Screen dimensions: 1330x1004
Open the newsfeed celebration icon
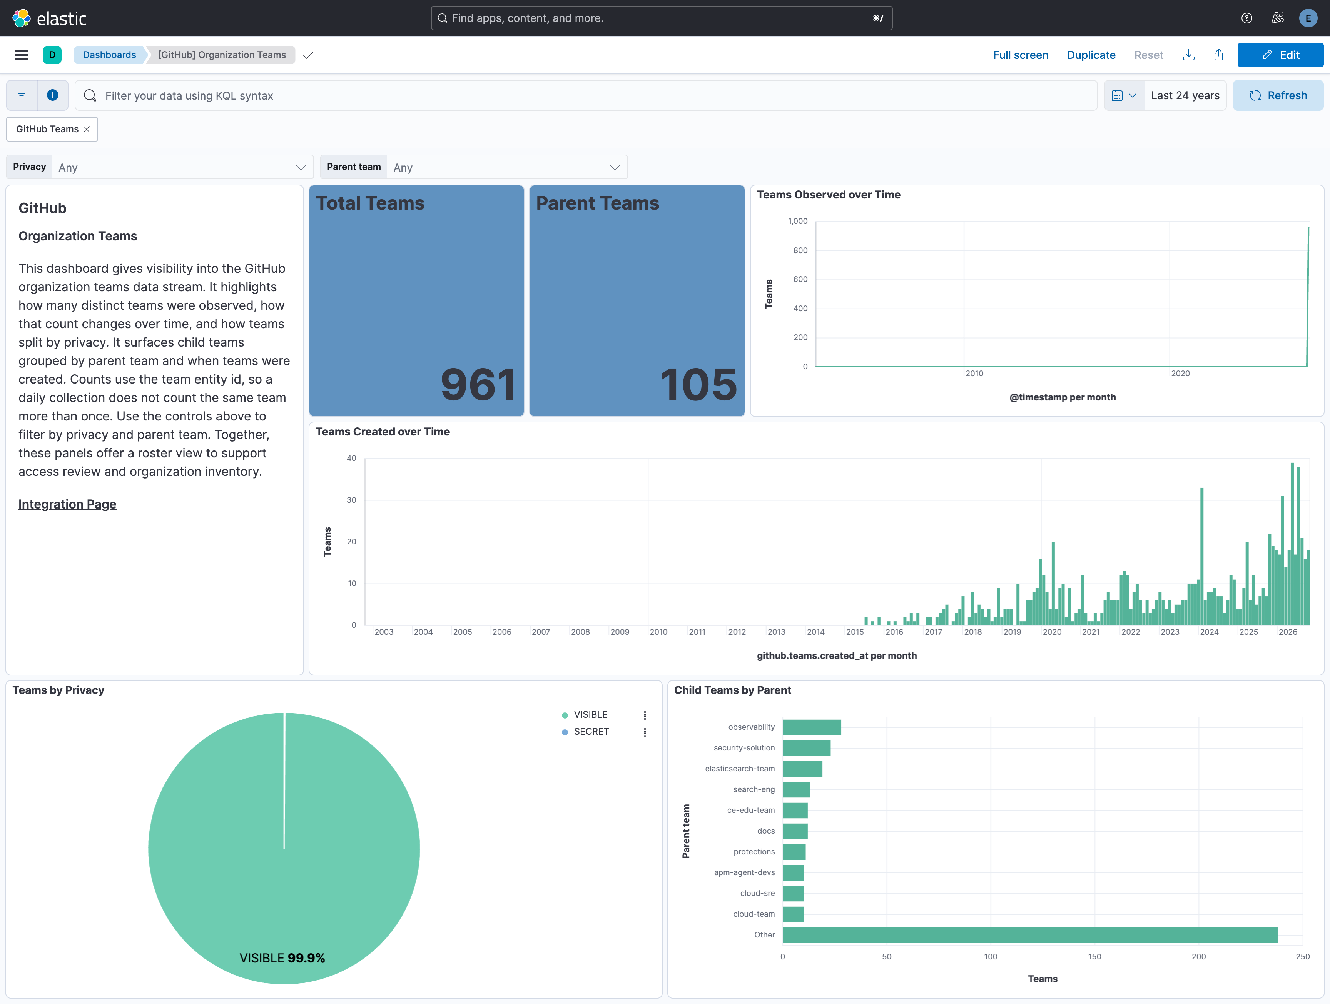click(1277, 18)
